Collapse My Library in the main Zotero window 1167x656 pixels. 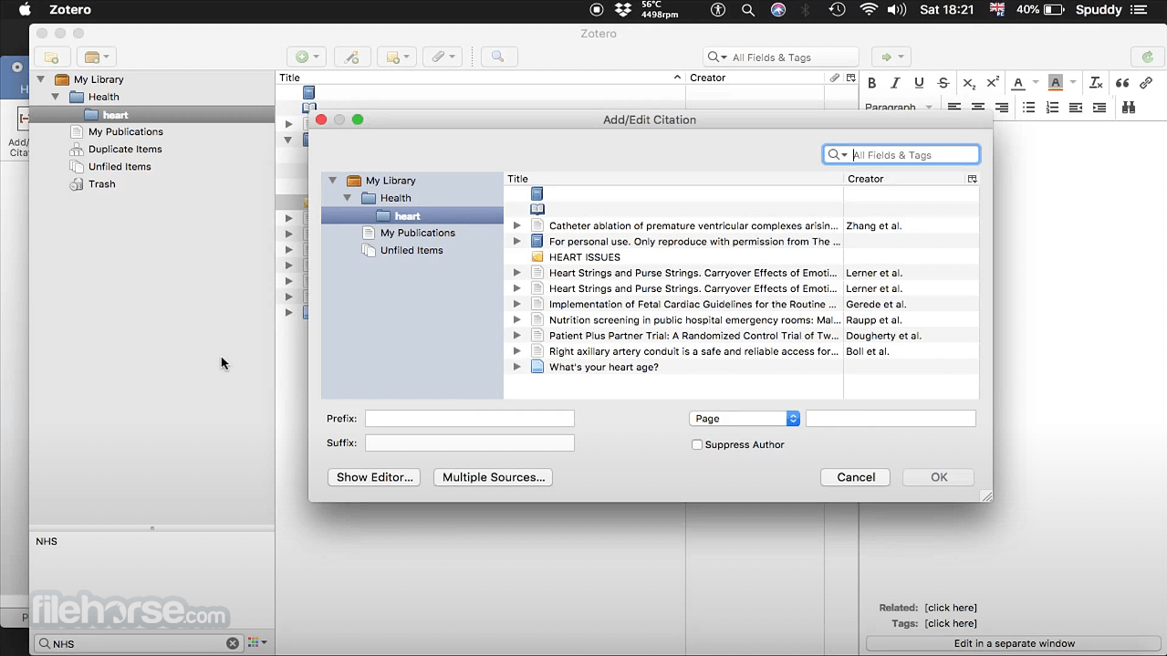click(41, 79)
